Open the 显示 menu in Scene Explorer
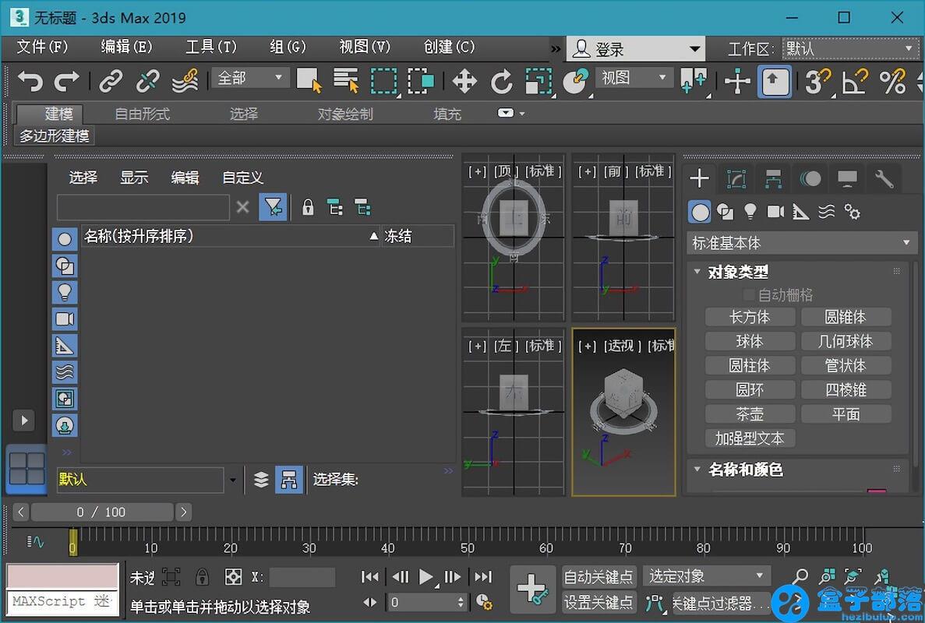Image resolution: width=925 pixels, height=623 pixels. click(134, 178)
